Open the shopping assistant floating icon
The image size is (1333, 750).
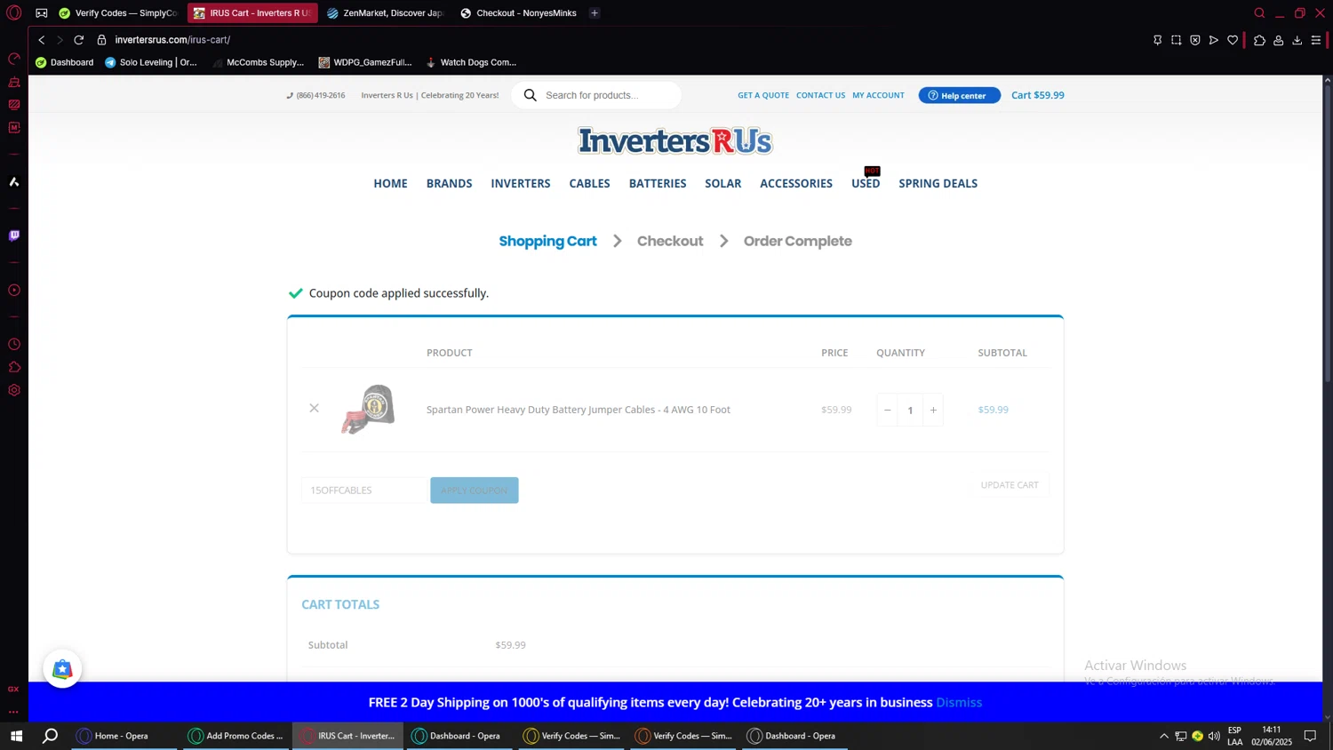62,669
